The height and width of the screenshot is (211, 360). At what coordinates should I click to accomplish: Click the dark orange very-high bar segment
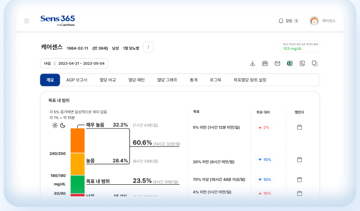(78, 141)
